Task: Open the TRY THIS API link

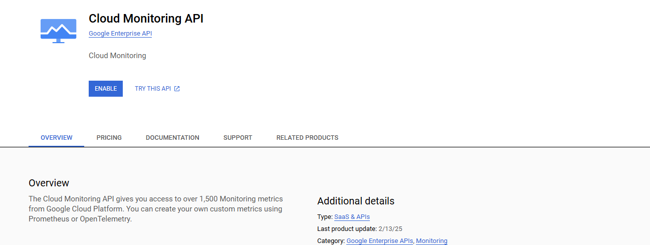Action: (x=153, y=89)
